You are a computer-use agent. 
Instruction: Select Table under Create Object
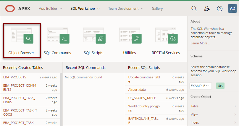[195, 106]
